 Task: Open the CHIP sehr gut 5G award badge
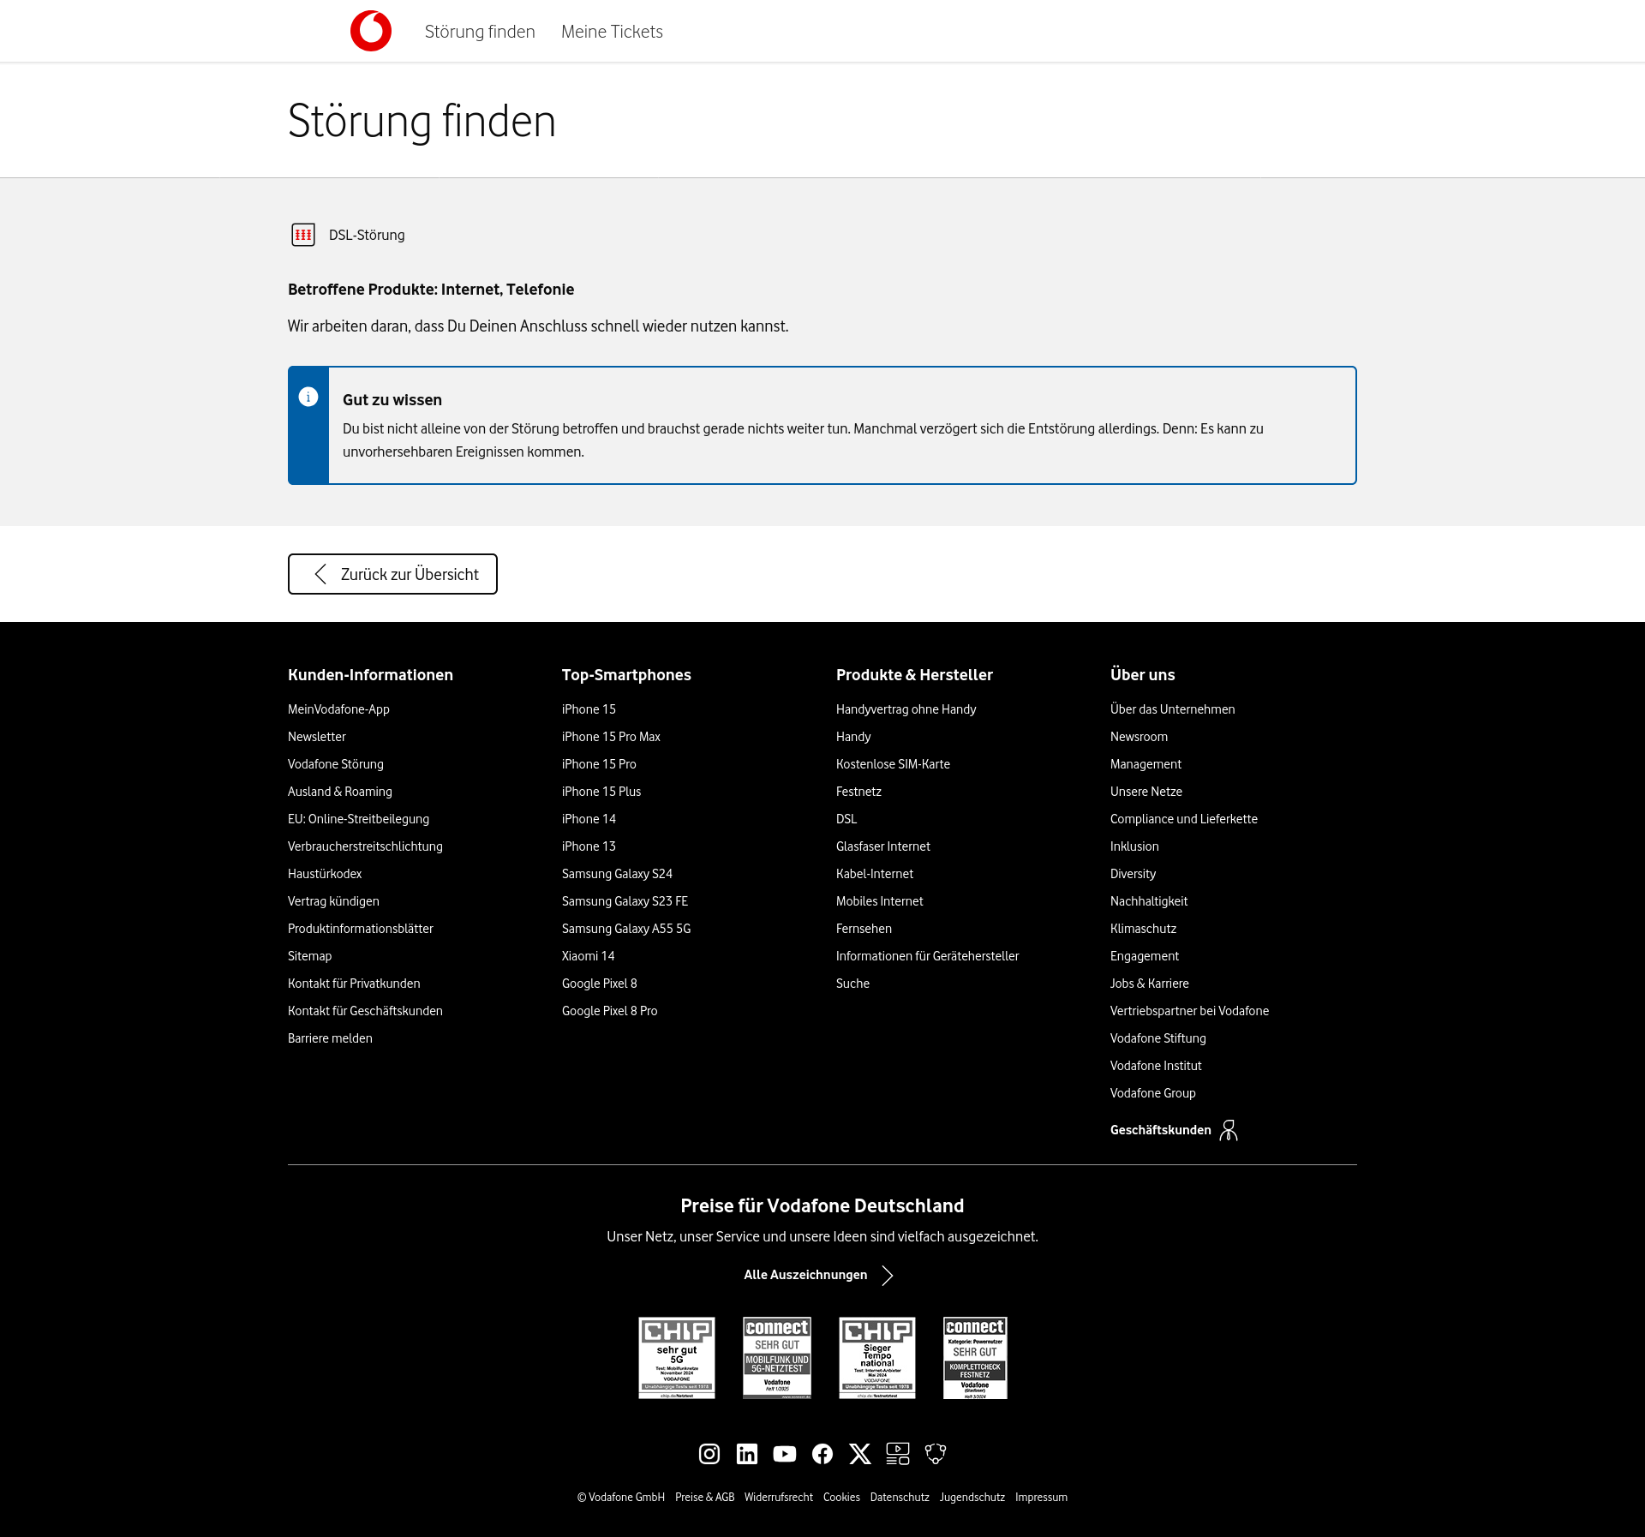click(677, 1358)
